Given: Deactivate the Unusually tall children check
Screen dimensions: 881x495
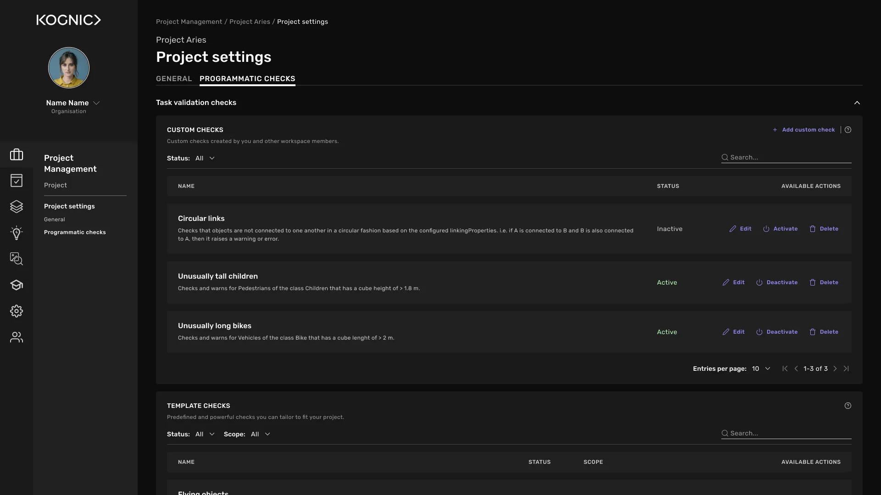Looking at the screenshot, I should (x=777, y=282).
